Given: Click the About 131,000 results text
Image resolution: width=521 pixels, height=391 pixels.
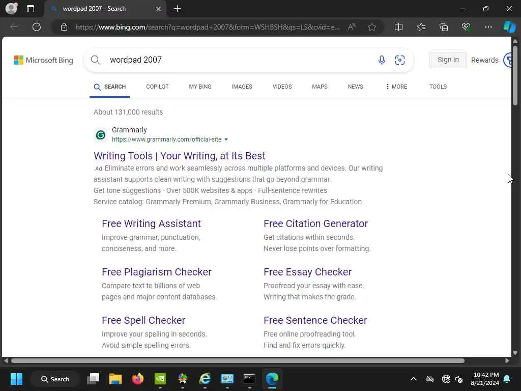Looking at the screenshot, I should click(x=128, y=113).
